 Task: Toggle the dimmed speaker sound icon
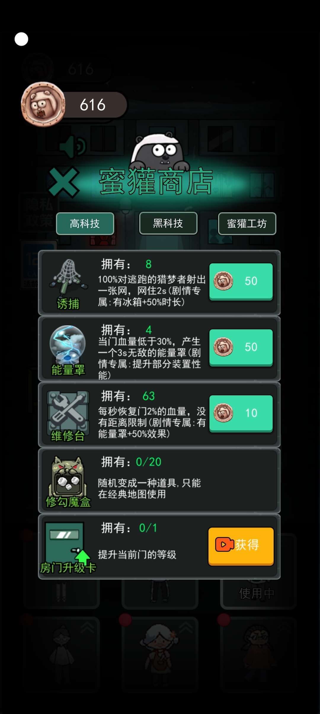coord(73,147)
